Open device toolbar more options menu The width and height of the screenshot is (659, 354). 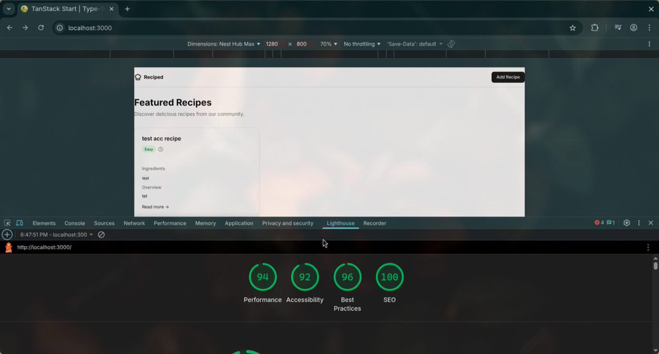pyautogui.click(x=650, y=44)
